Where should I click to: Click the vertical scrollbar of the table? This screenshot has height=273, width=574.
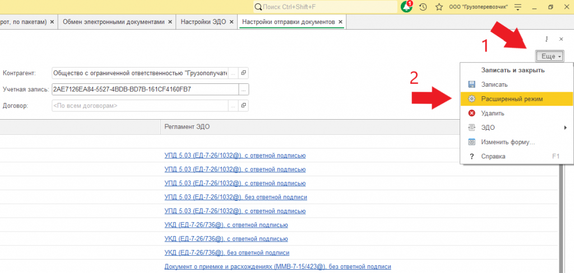561,218
